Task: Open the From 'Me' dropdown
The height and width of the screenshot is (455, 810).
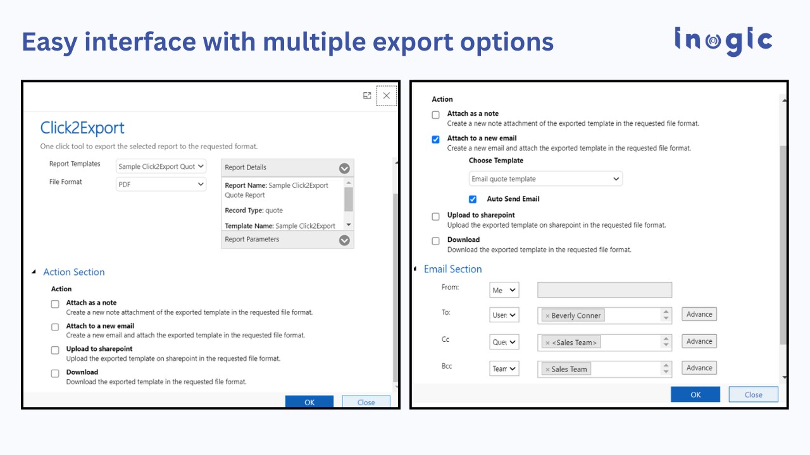Action: pos(504,290)
